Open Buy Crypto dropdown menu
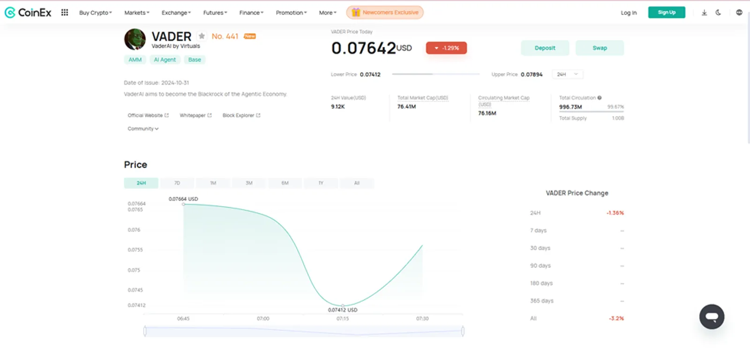750x348 pixels. [96, 13]
